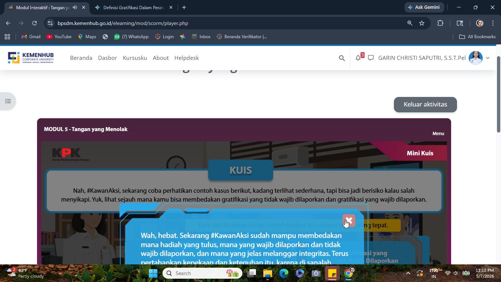The image size is (501, 282).
Task: Go to Beranda page
Action: coord(81,58)
